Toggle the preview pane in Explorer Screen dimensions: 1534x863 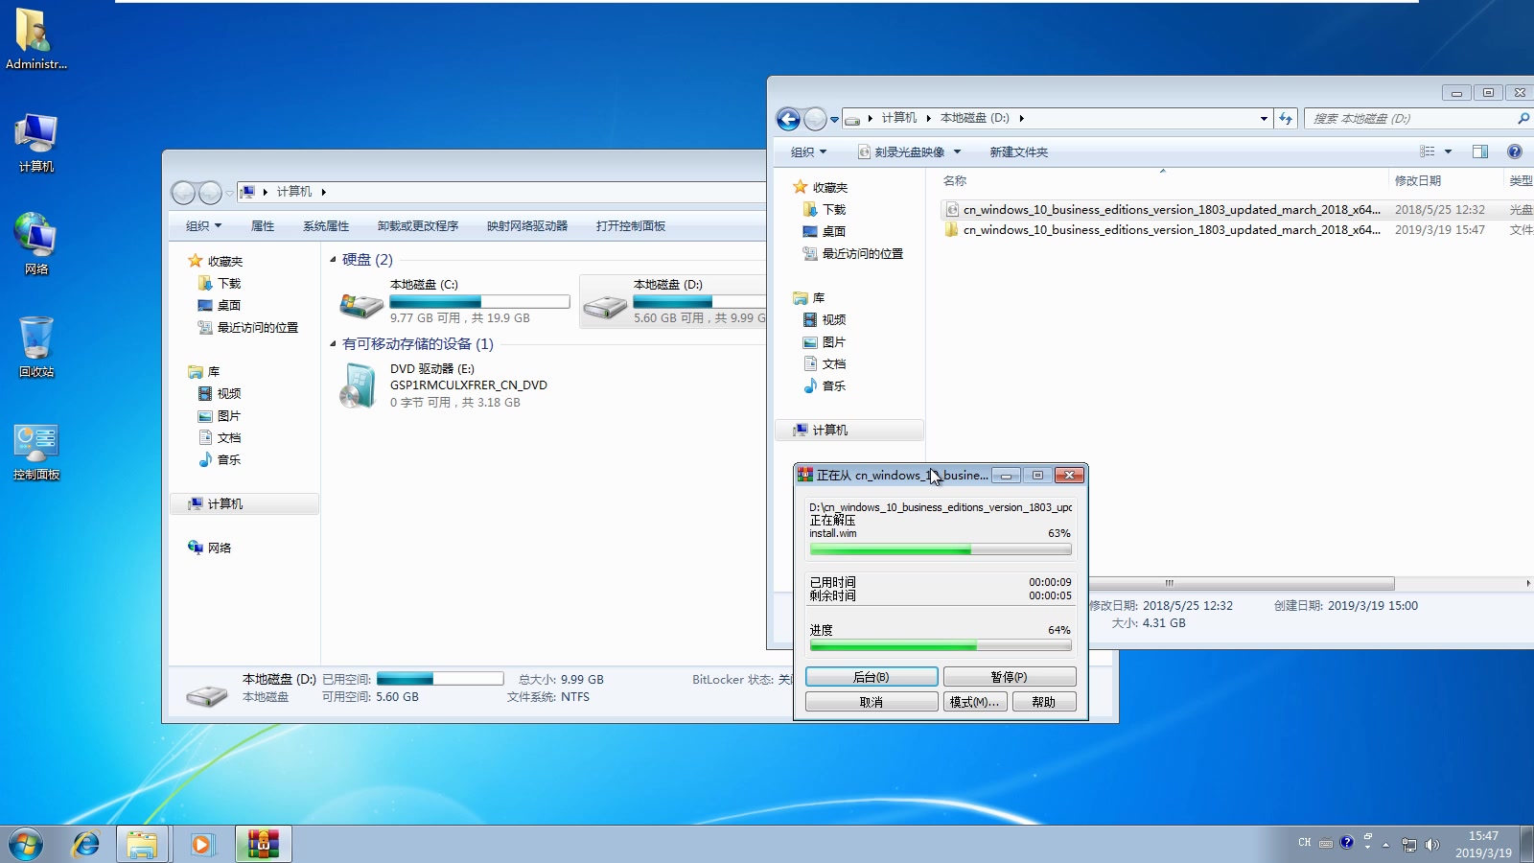(x=1479, y=151)
